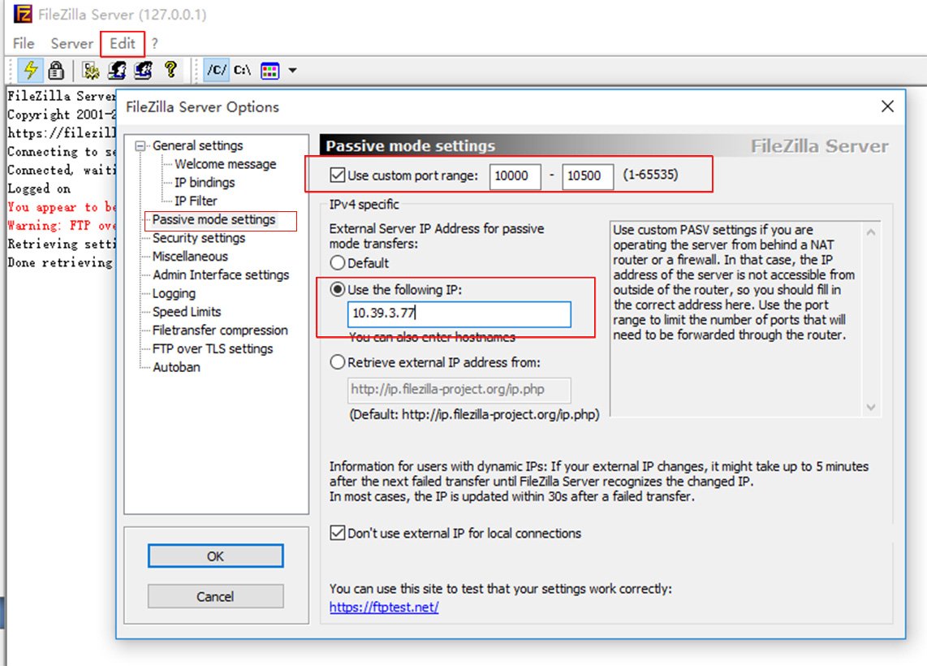
Task: Toggle Don't use external IP for local connections
Action: pyautogui.click(x=338, y=533)
